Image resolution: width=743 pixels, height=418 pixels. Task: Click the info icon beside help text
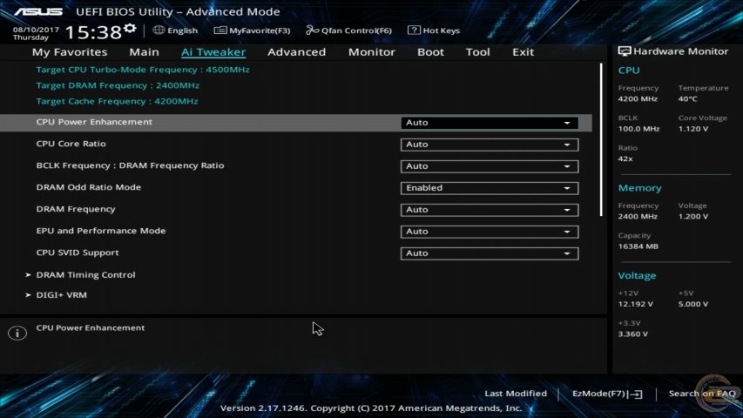(x=17, y=334)
